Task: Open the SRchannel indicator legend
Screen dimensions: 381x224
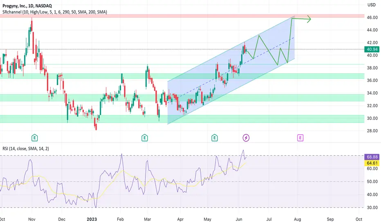Action: pyautogui.click(x=55, y=12)
